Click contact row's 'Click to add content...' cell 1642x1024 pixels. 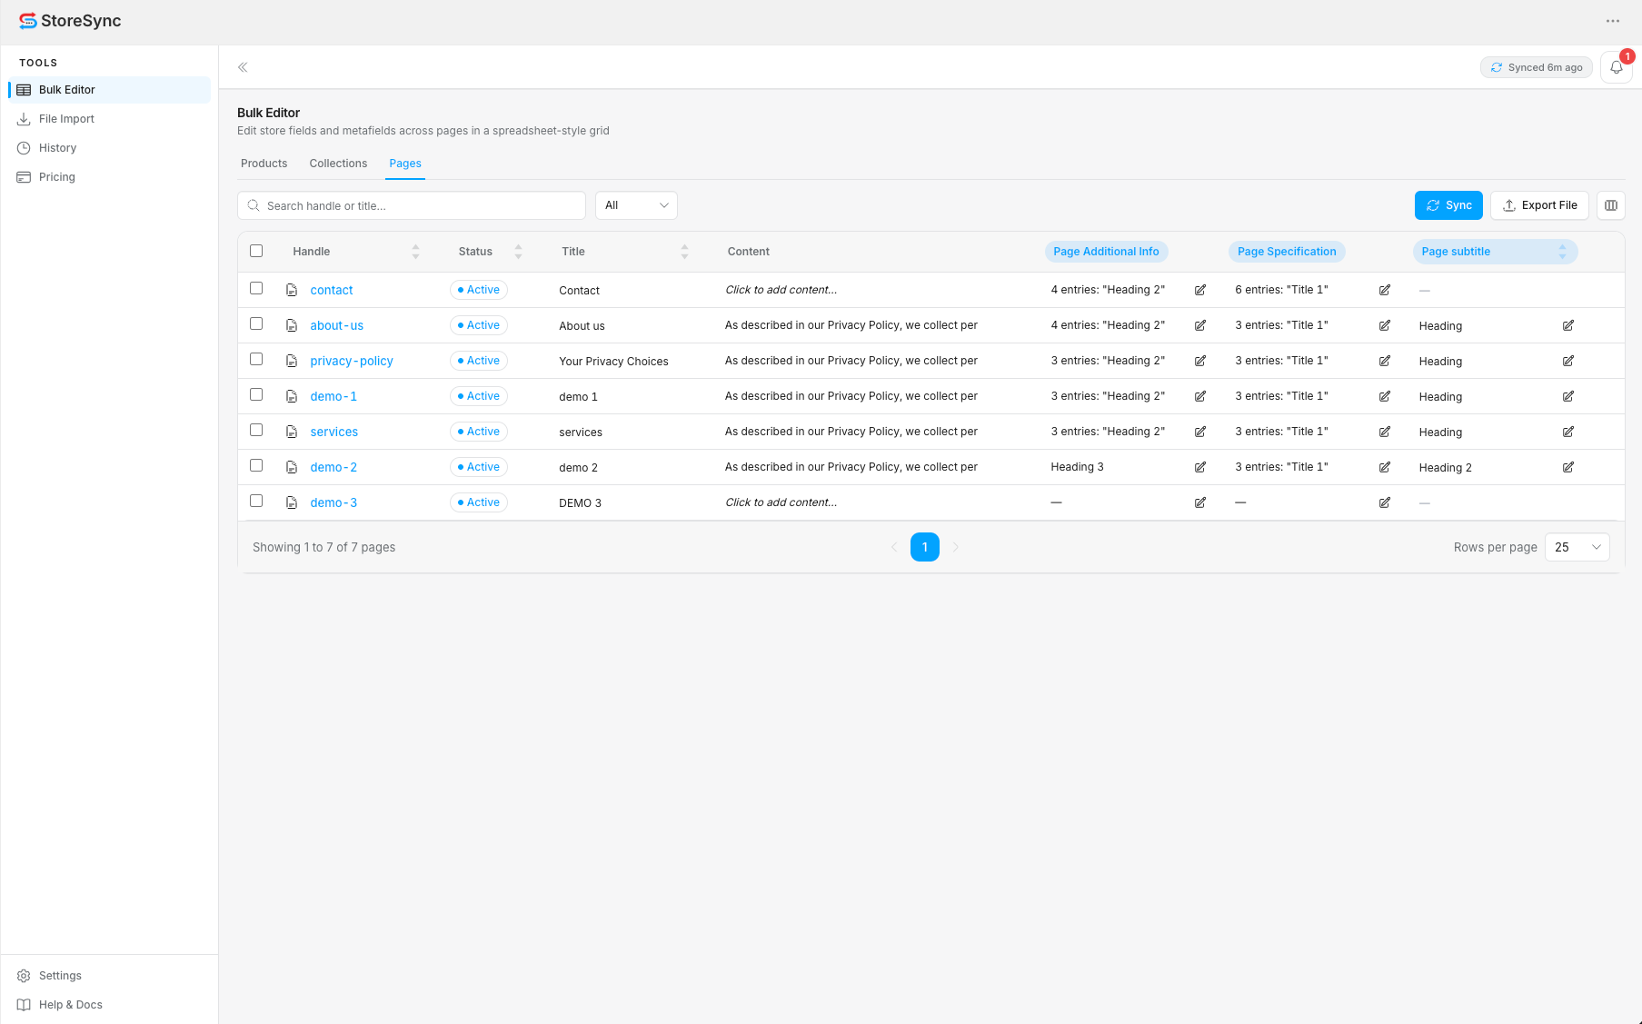[781, 290]
